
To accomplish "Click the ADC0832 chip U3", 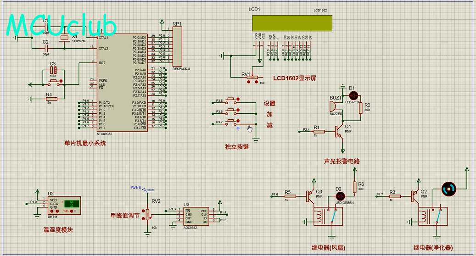I will [196, 216].
